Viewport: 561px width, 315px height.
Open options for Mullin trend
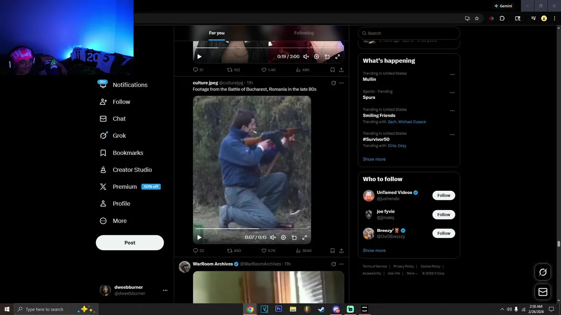452,74
